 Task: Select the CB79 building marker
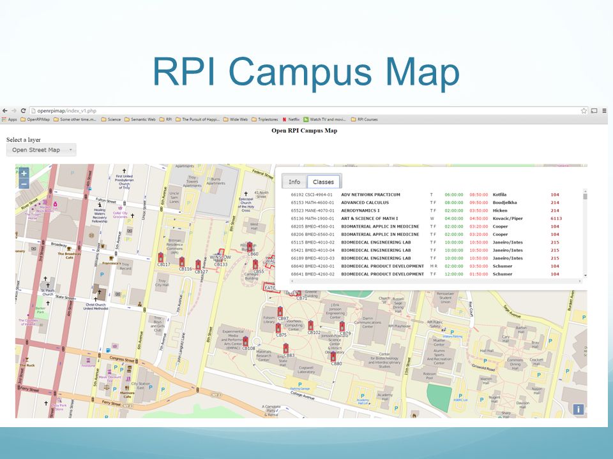(342, 326)
